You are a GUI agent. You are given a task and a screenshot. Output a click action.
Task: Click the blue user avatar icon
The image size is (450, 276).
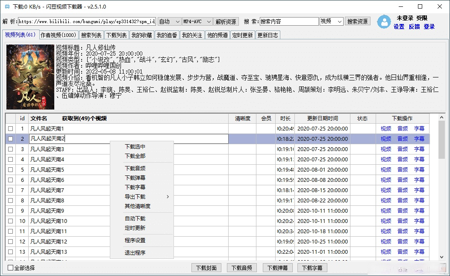[384, 22]
